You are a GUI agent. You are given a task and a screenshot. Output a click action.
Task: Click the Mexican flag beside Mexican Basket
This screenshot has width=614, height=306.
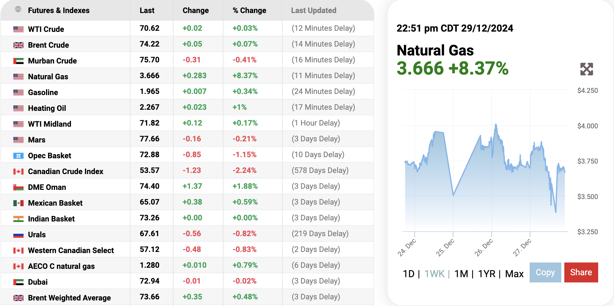tap(18, 203)
